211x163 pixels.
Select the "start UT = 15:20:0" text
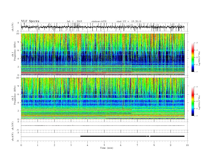[129, 21]
